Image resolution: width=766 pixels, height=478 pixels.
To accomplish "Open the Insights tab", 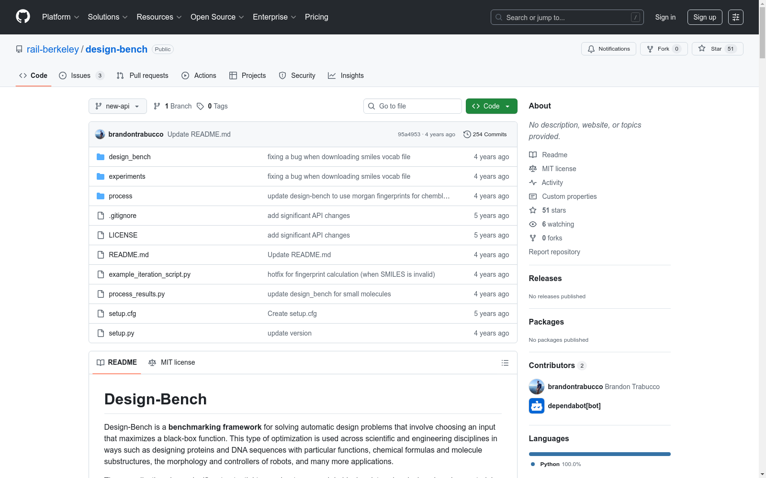I will tap(346, 76).
